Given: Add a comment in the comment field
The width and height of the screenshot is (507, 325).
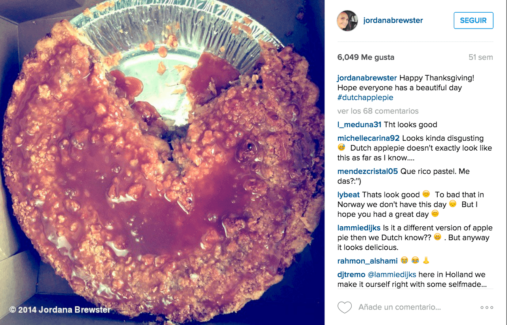Looking at the screenshot, I should (400, 307).
